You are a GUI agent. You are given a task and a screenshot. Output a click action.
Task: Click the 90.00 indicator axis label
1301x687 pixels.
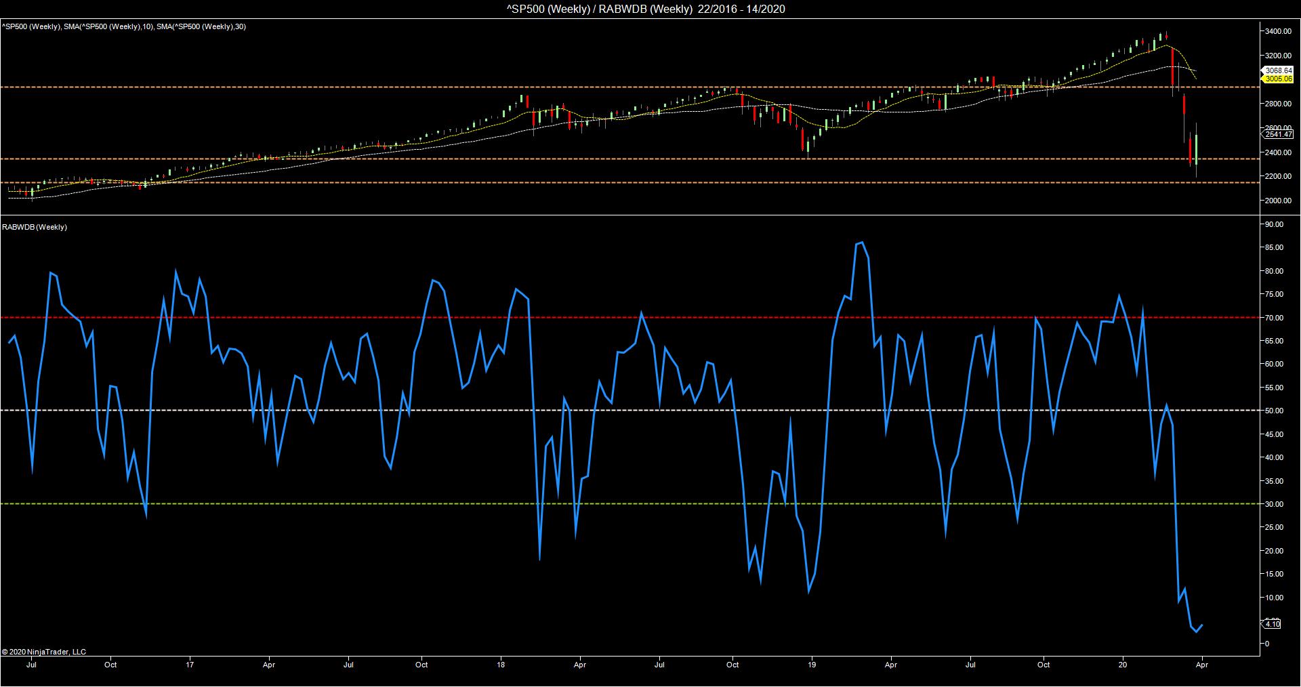(x=1274, y=224)
